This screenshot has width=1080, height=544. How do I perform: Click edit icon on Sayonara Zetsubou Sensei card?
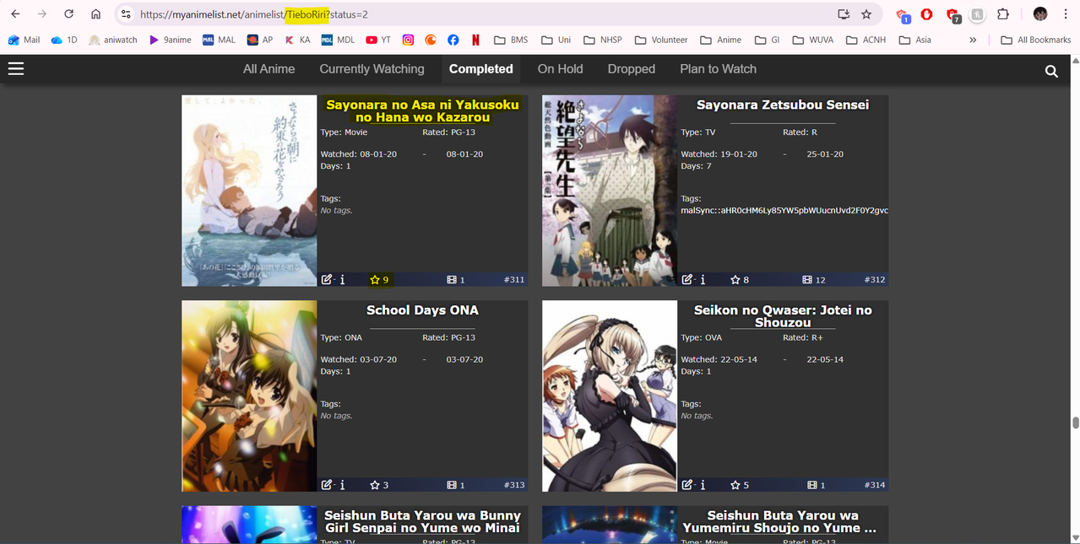(x=687, y=279)
